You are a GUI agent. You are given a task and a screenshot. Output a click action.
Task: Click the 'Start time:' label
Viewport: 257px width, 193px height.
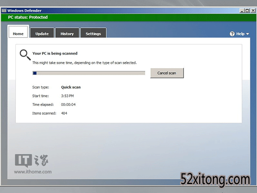pos(41,96)
